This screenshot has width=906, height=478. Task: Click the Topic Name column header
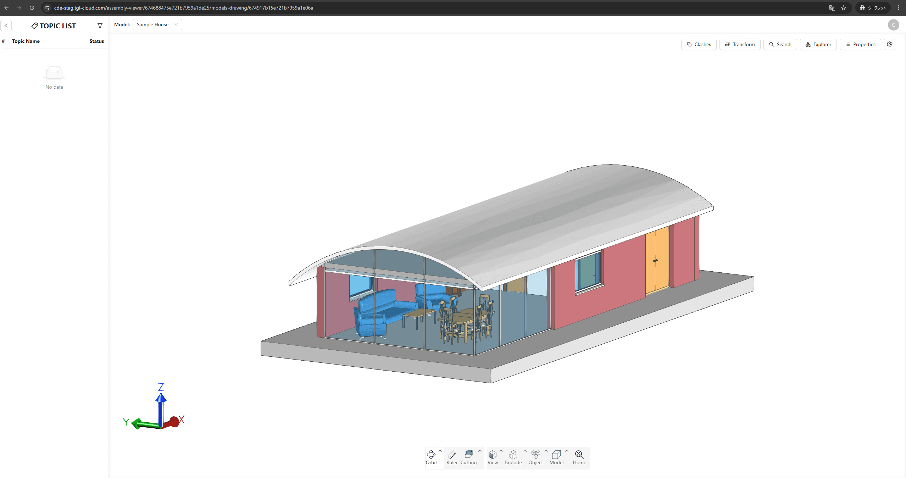[26, 41]
